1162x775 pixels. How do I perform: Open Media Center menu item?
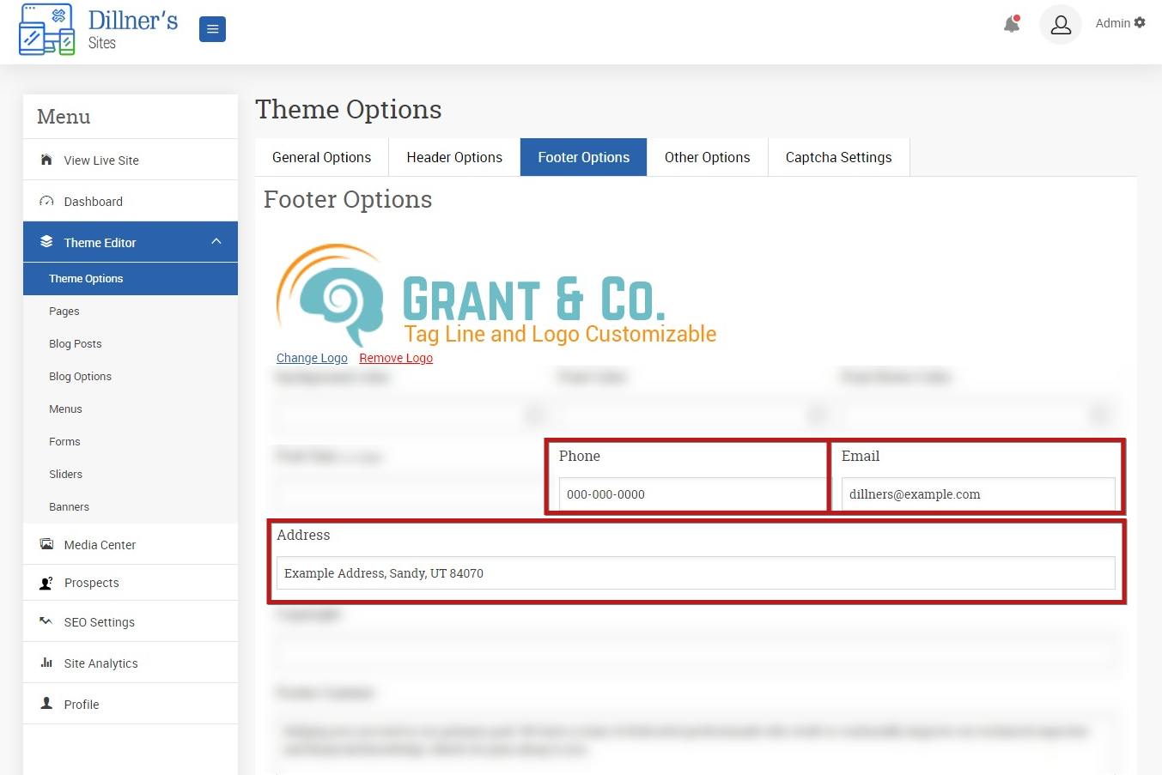pos(131,544)
